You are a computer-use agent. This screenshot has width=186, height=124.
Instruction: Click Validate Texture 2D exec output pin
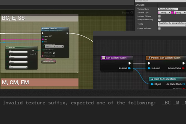(x=67, y=33)
